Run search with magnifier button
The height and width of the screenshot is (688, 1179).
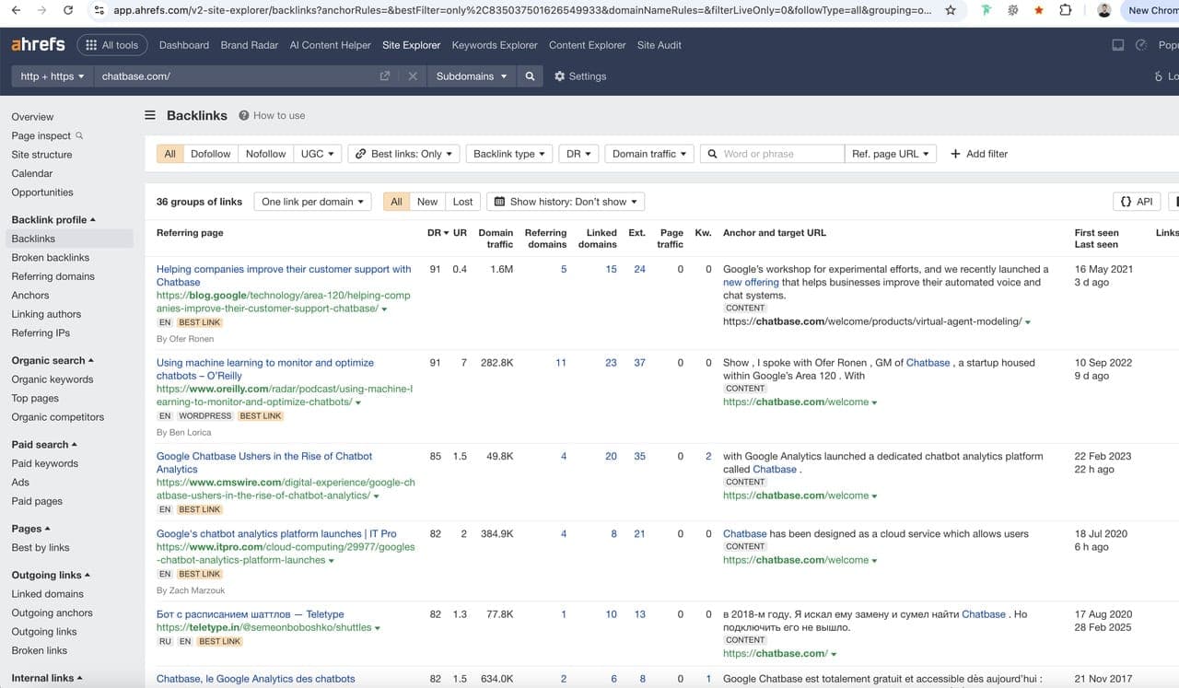coord(530,76)
